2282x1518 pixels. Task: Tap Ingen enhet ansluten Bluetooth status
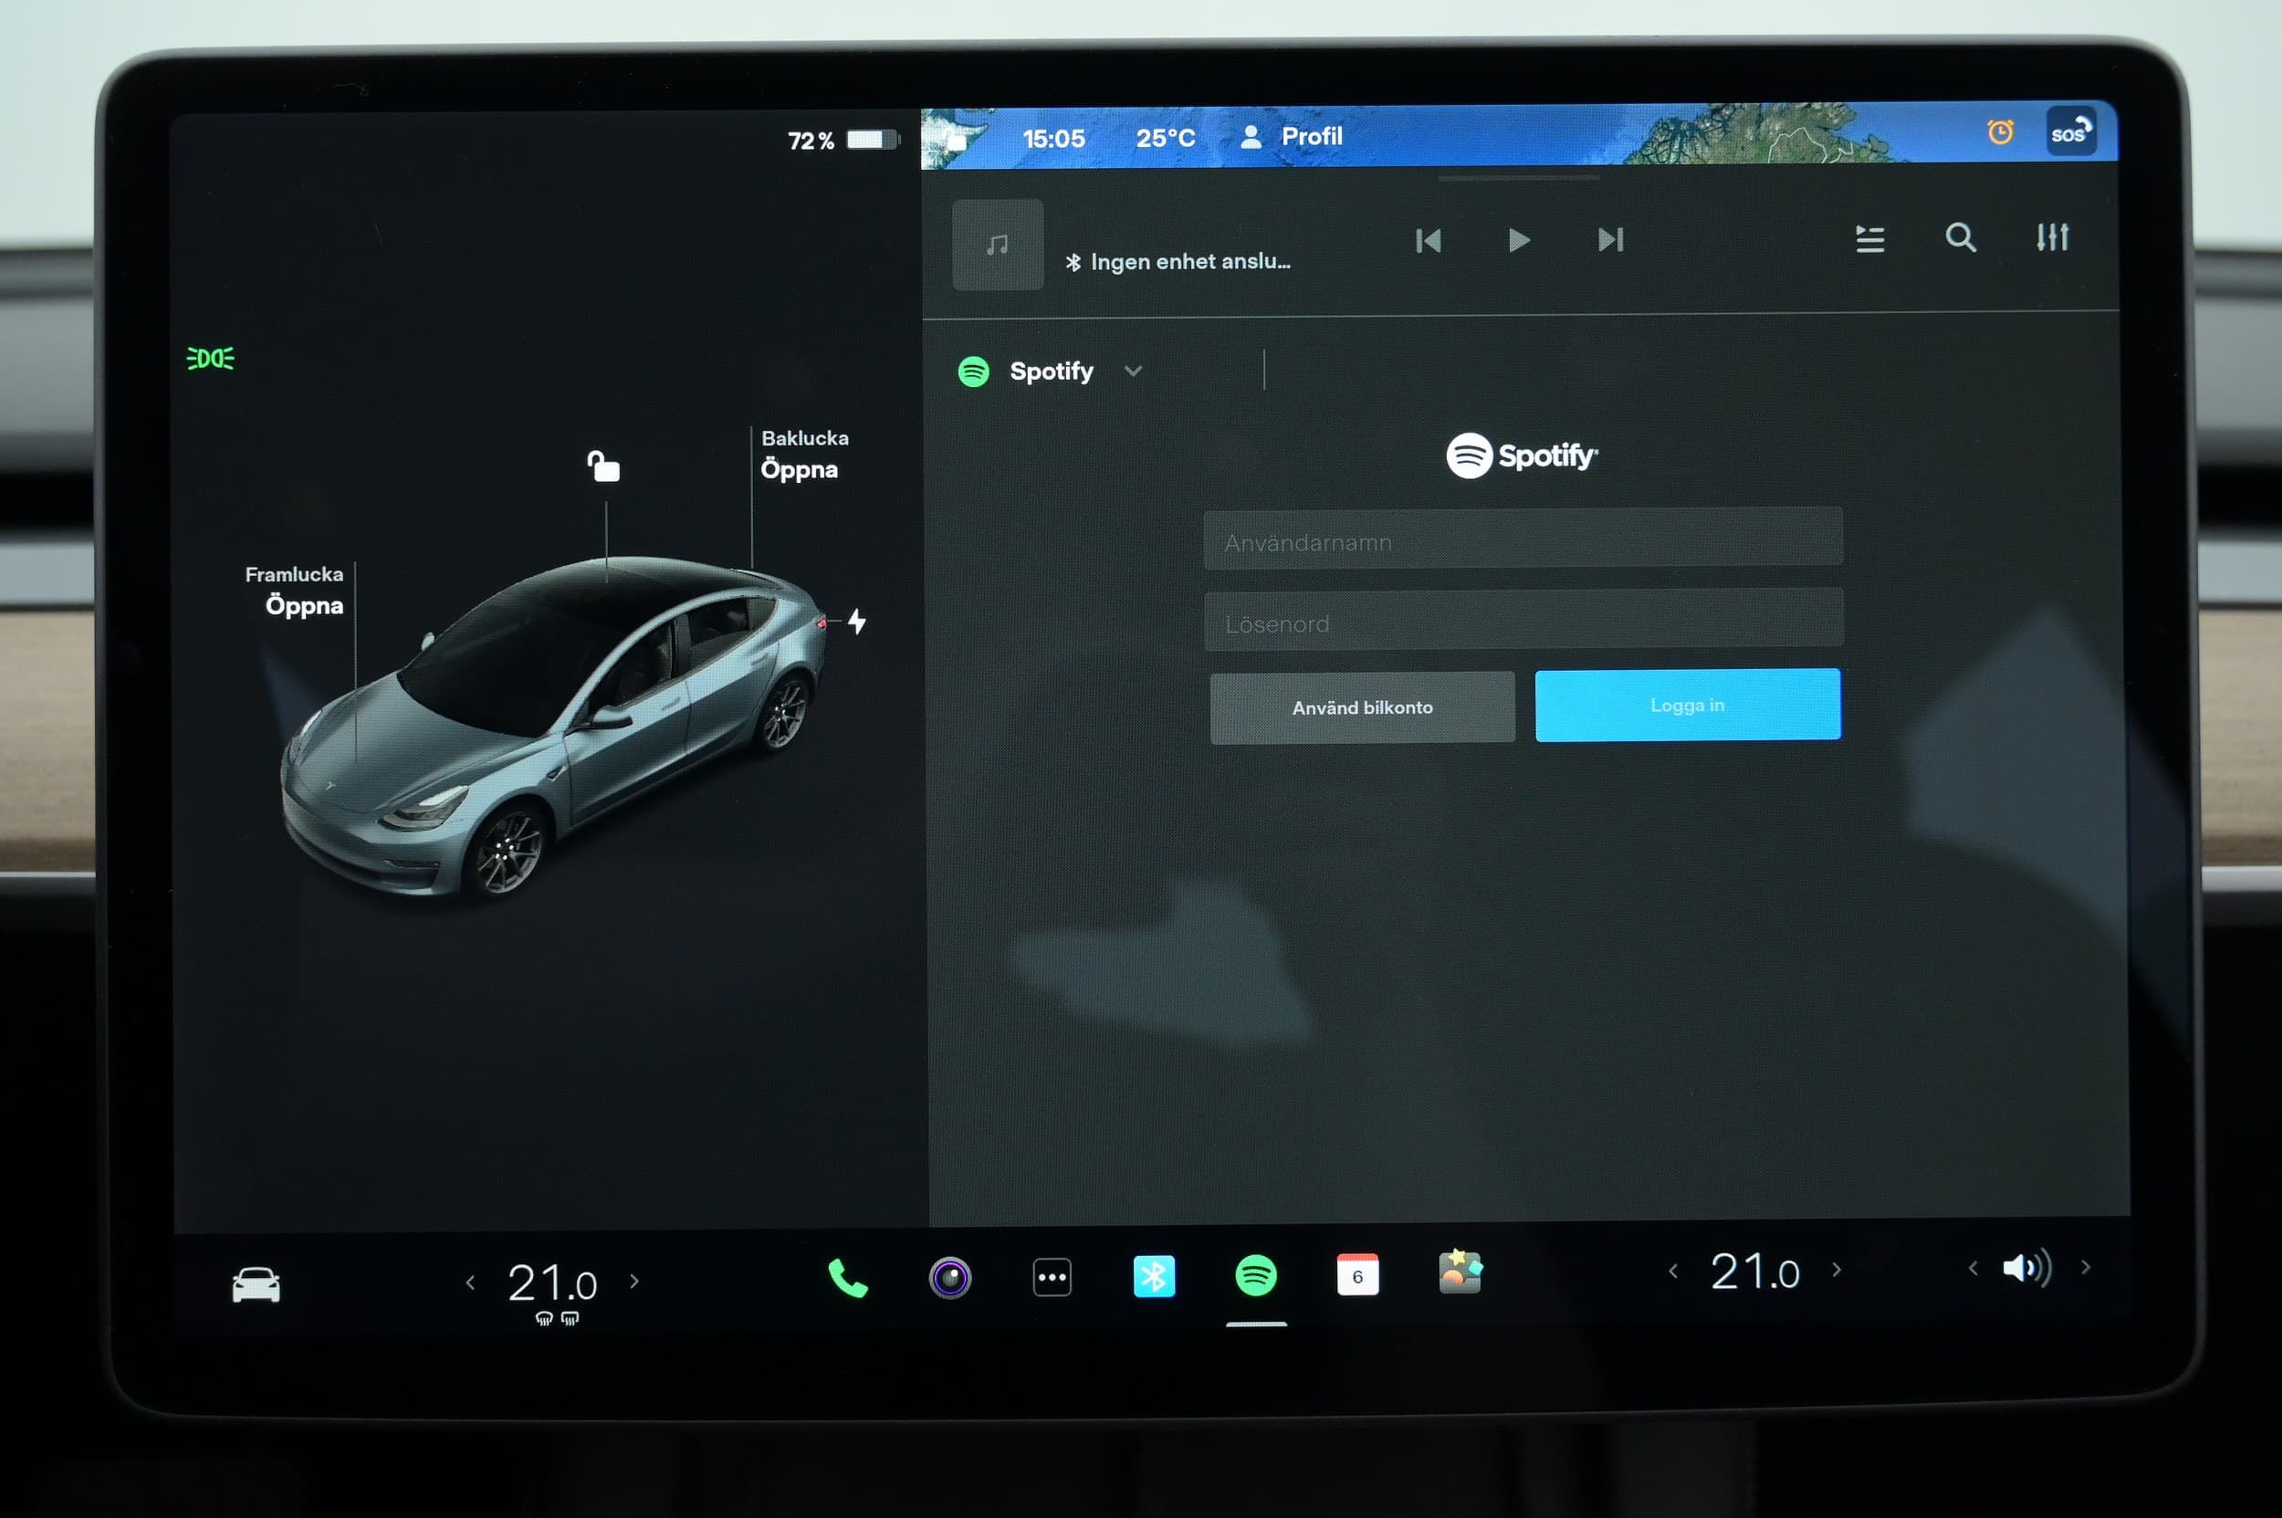click(x=1178, y=261)
